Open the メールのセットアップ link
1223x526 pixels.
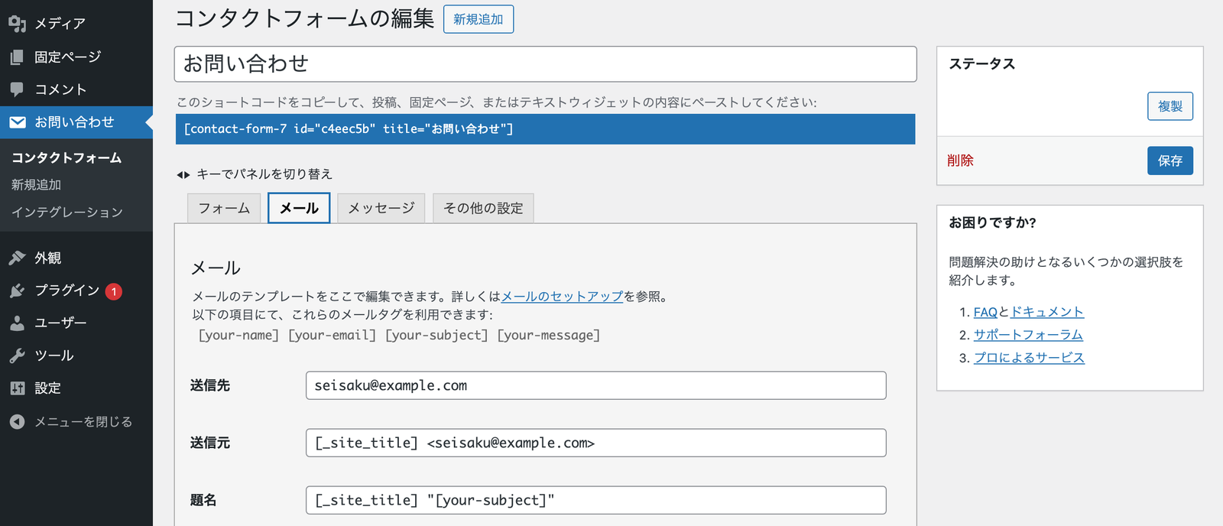click(563, 297)
